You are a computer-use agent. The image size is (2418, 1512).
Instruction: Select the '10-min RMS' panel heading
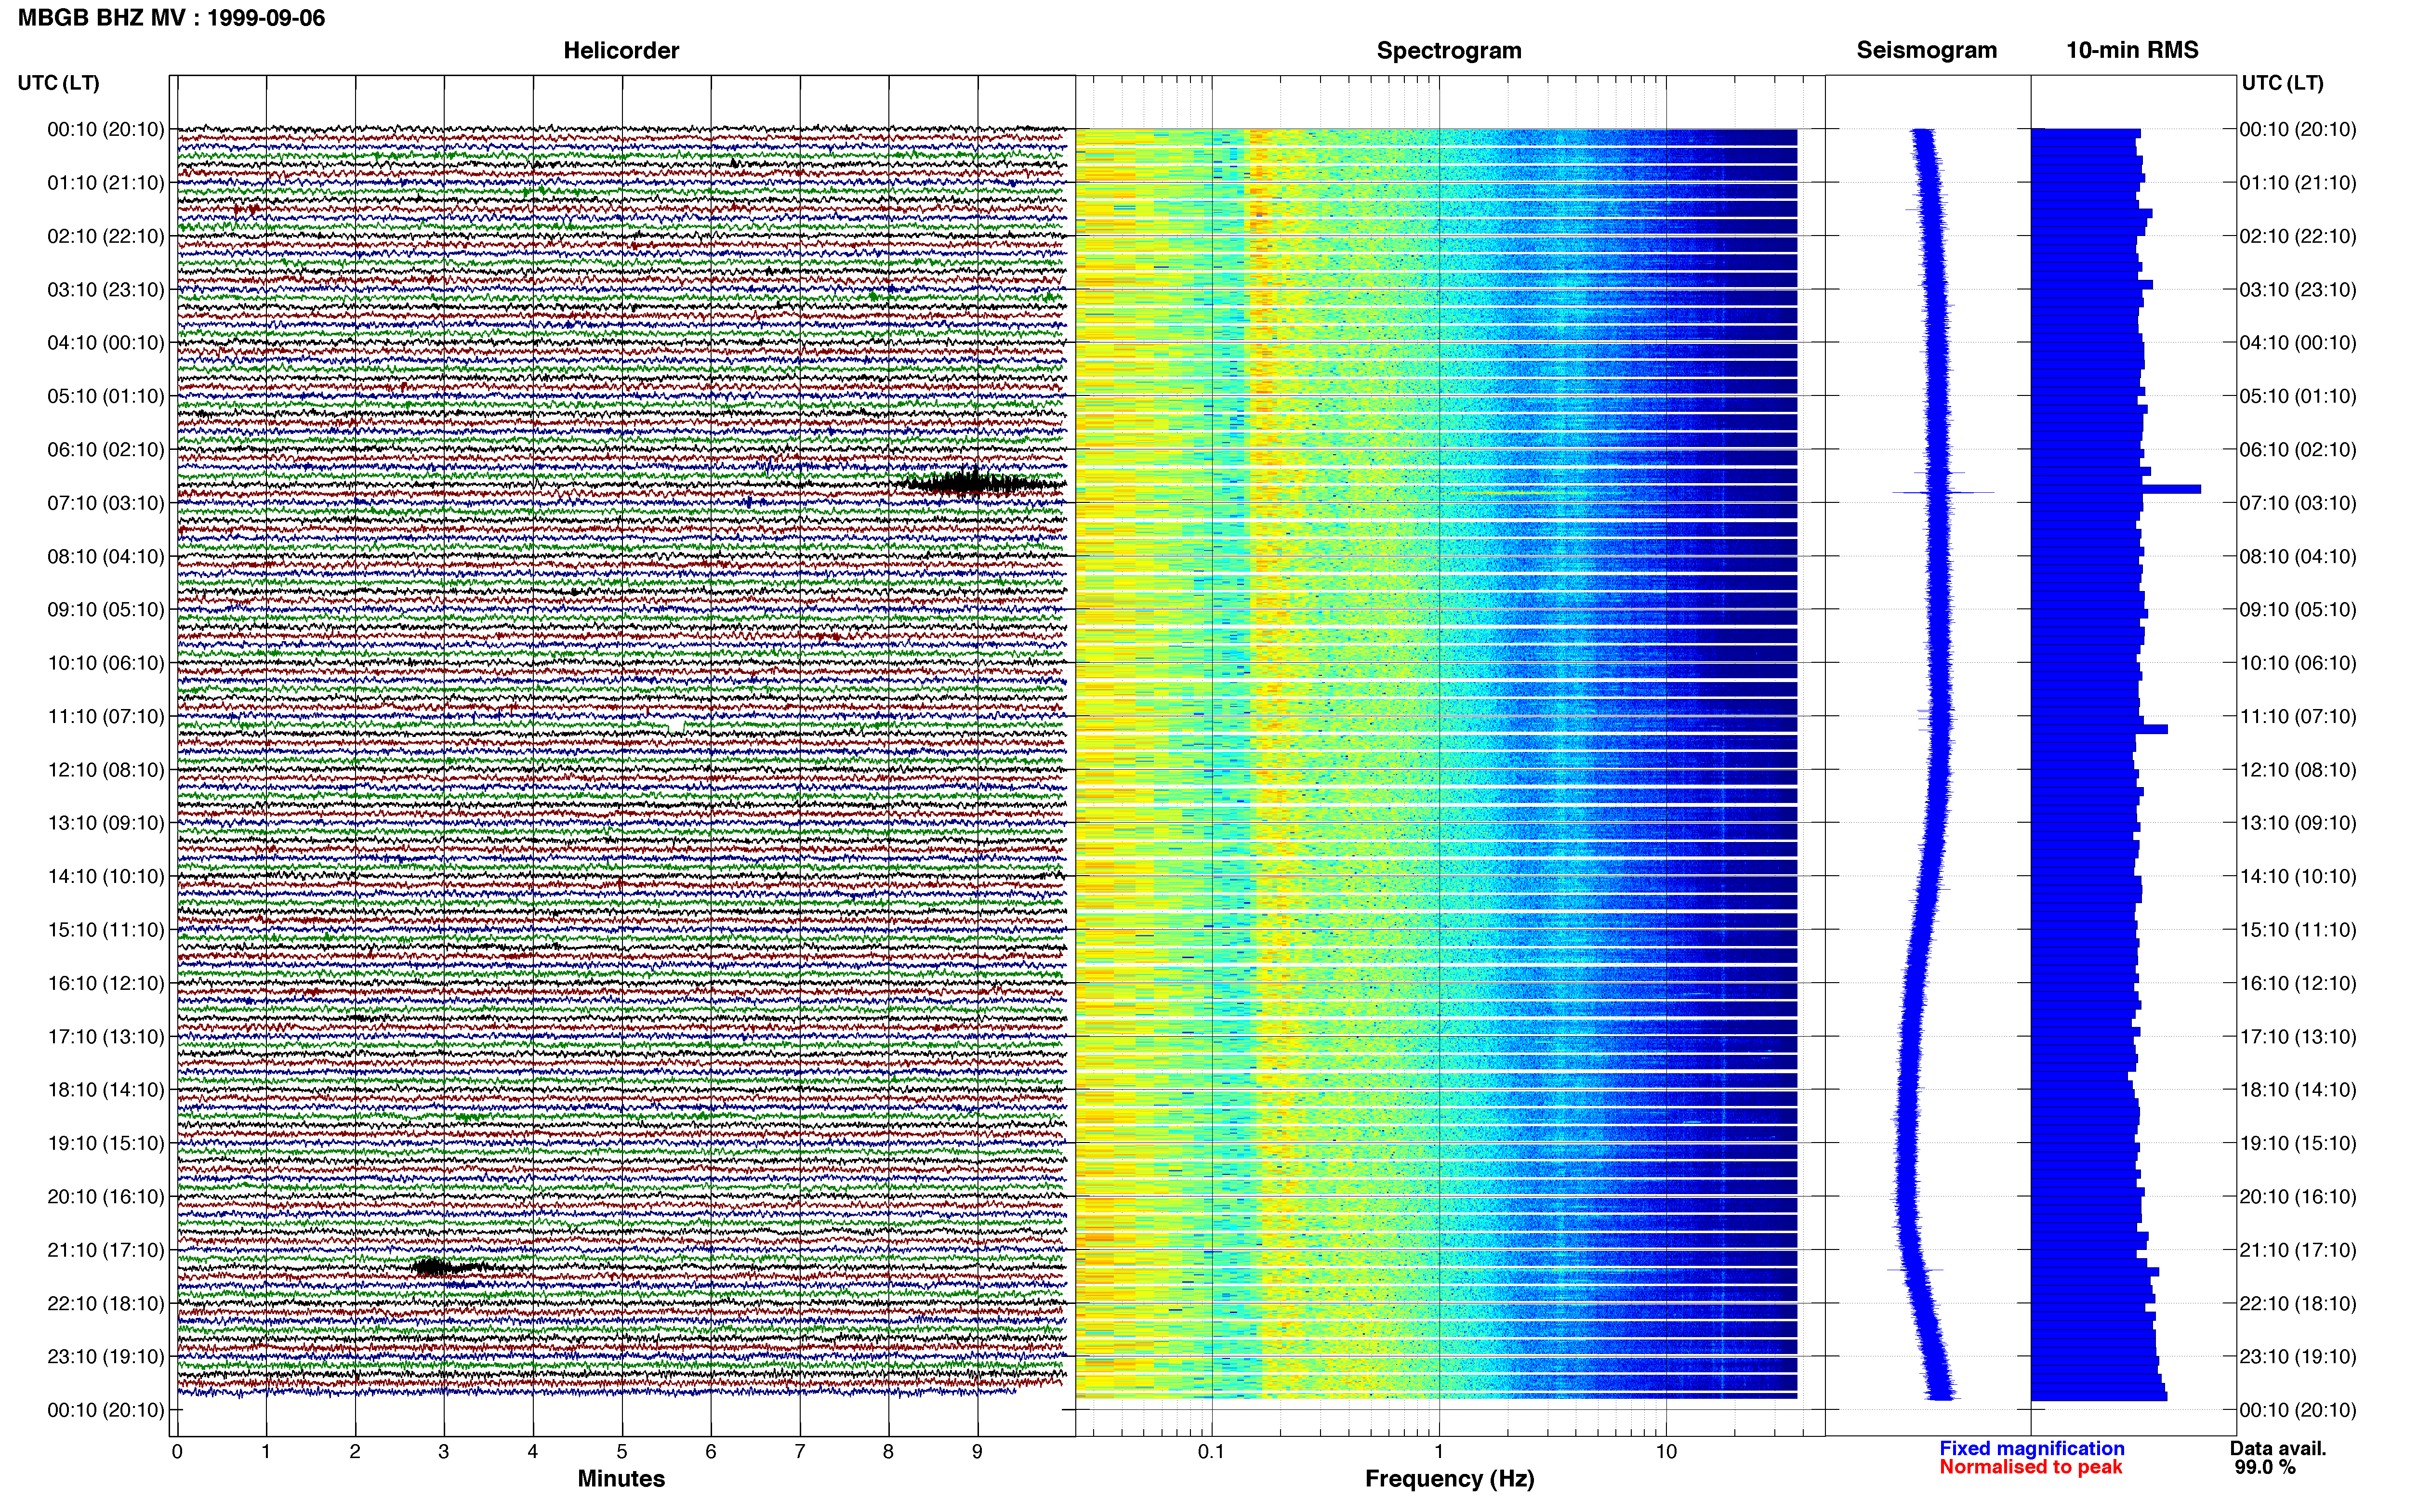2132,50
